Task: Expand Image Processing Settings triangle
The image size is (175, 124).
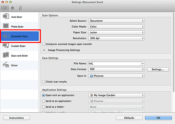Action: tap(44, 50)
